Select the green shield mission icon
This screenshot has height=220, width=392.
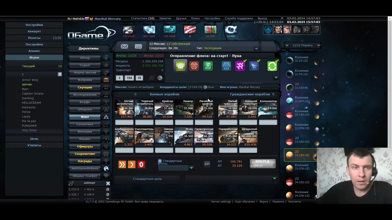click(x=208, y=66)
